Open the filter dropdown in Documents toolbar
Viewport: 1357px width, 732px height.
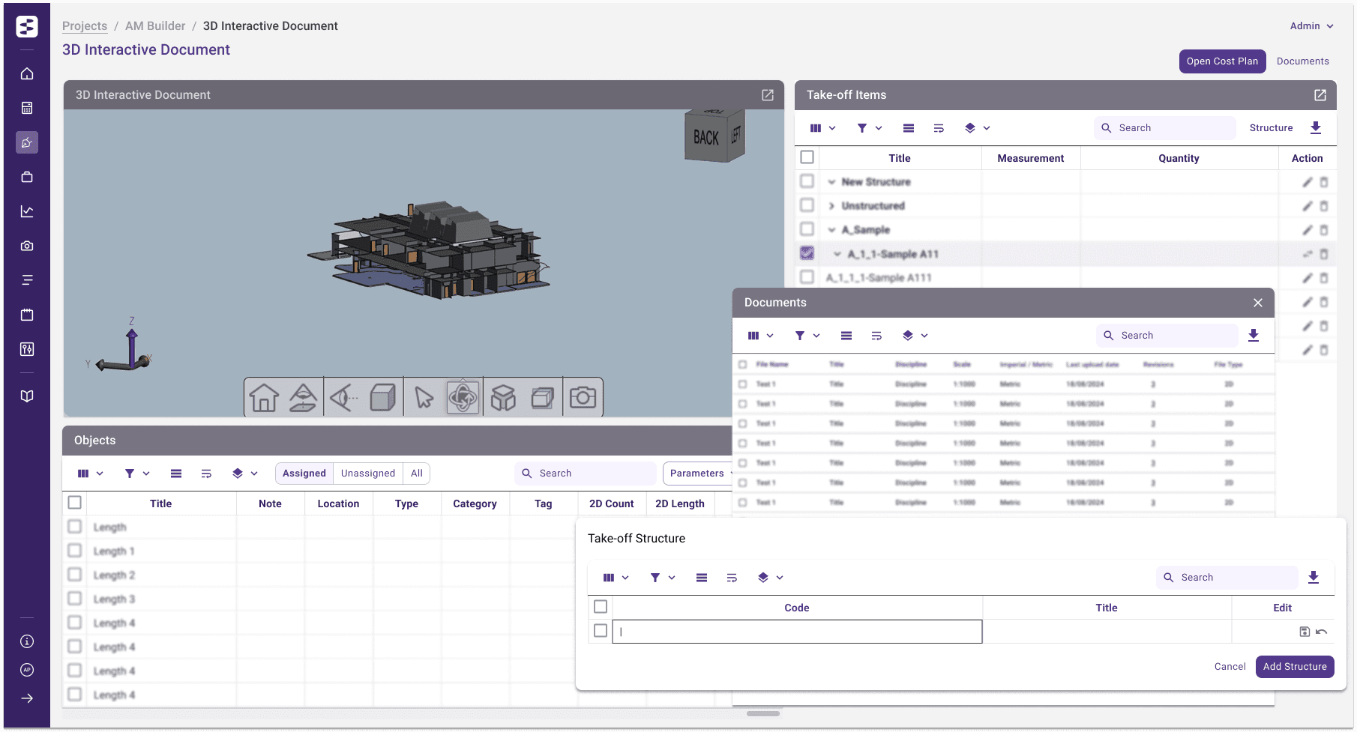[807, 336]
